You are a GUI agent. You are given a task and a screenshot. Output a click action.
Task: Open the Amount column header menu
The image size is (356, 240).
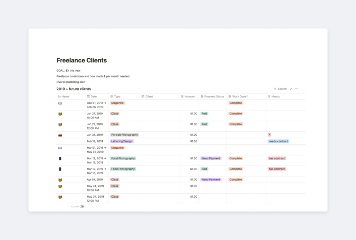(189, 96)
